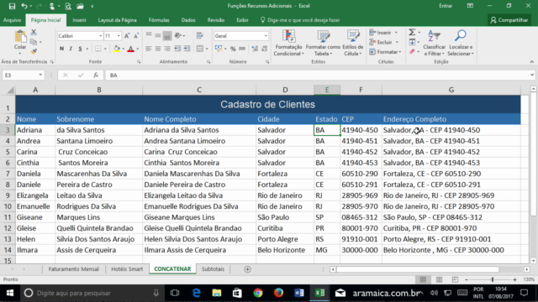This screenshot has height=302, width=538.
Task: Click Diga-me o que você deseja fazer
Action: tap(300, 20)
